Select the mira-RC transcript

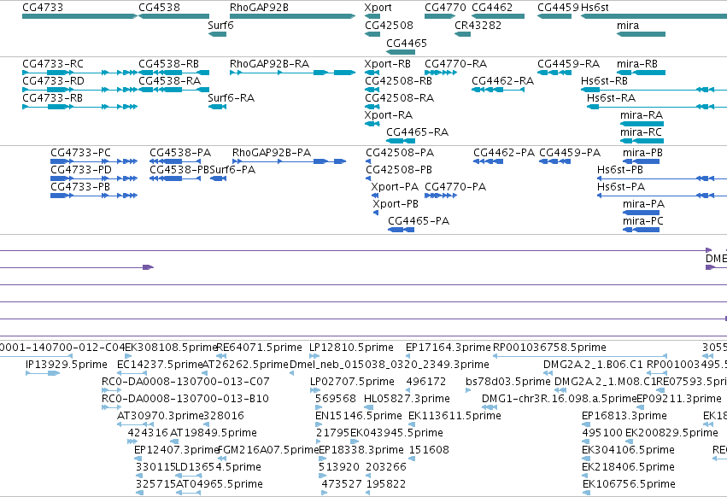point(642,141)
